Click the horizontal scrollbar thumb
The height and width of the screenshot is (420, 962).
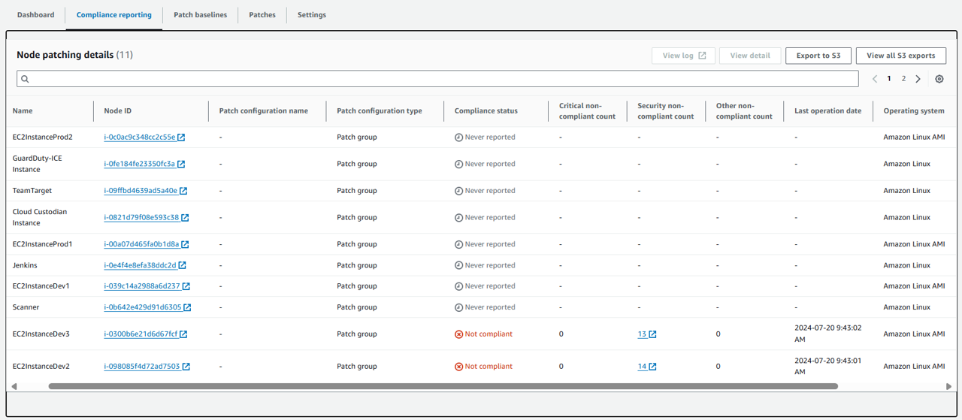(443, 386)
